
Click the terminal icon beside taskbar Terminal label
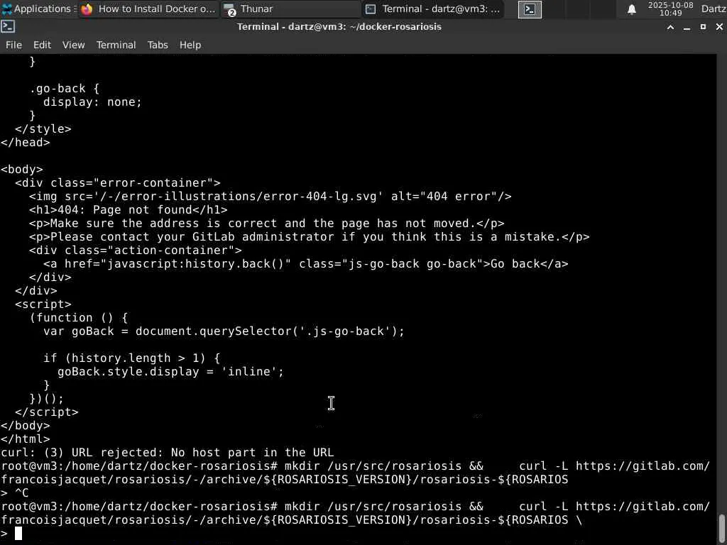[x=371, y=9]
